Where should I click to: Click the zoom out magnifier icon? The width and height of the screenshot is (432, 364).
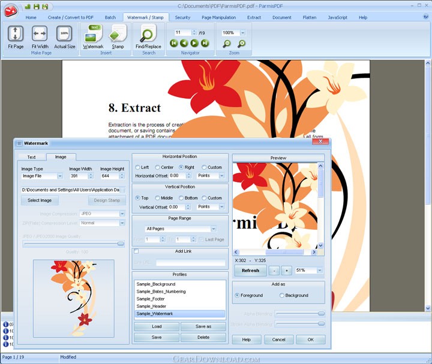(x=227, y=44)
